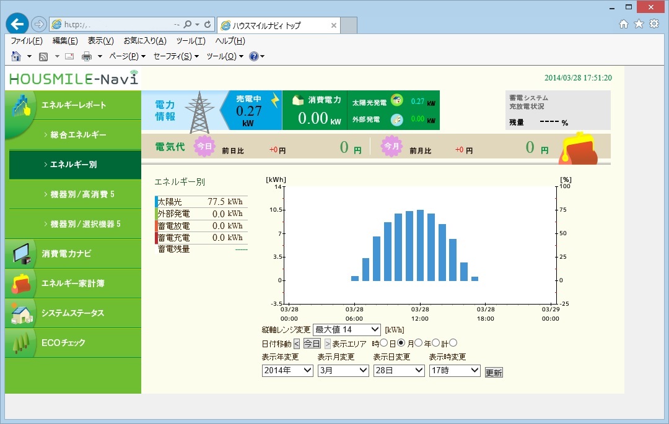Click the RSS feeds icon
Image resolution: width=669 pixels, height=424 pixels.
coord(43,56)
